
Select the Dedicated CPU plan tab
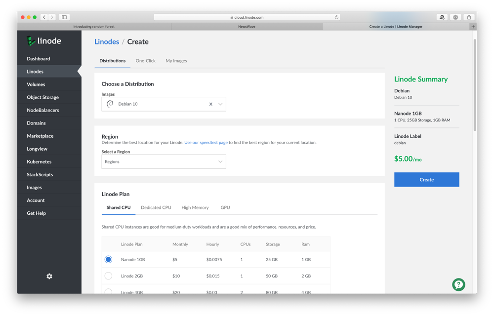pos(156,207)
